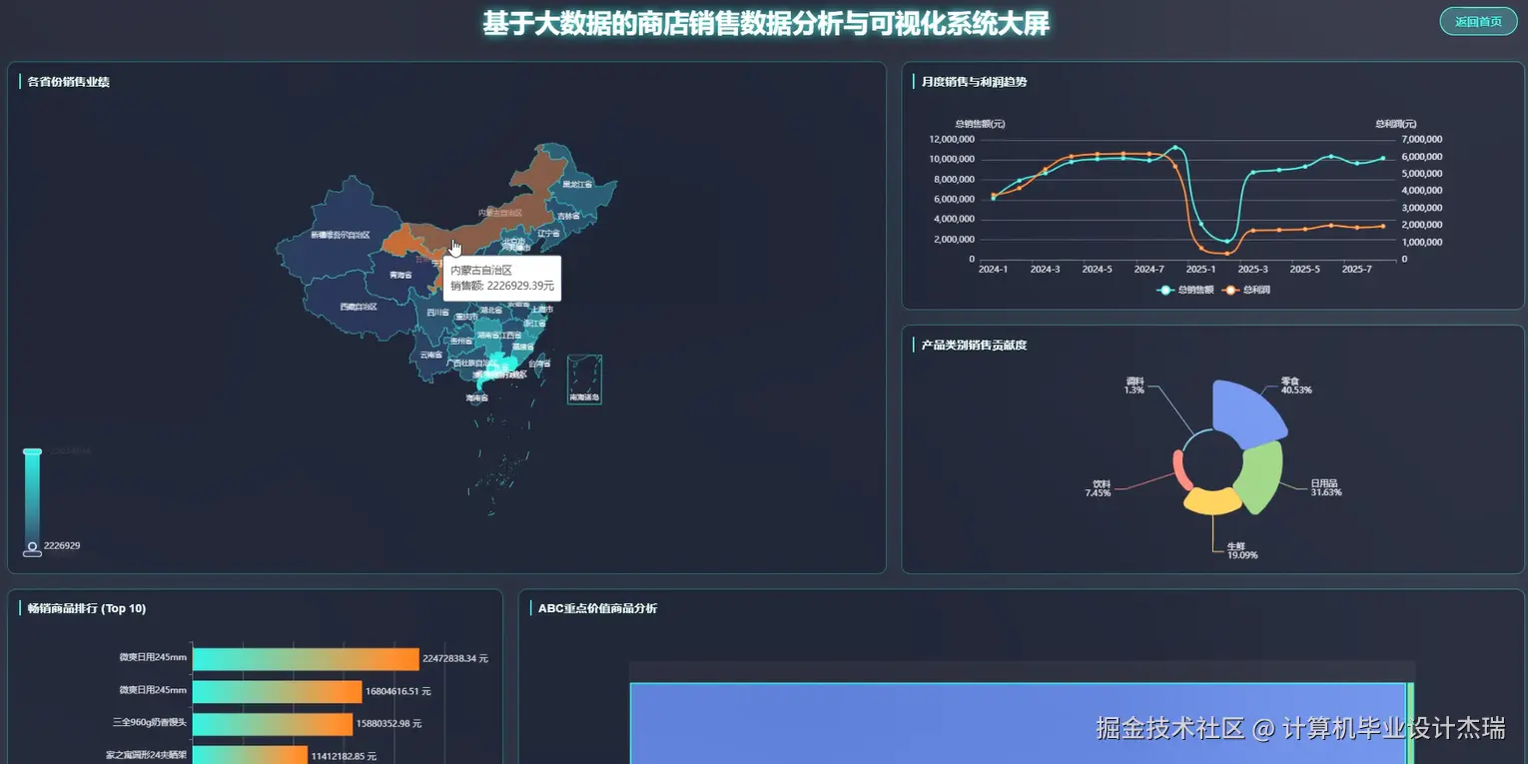1528x764 pixels.
Task: Click the yellow 生鲜 pie slice
Action: coord(1211,501)
